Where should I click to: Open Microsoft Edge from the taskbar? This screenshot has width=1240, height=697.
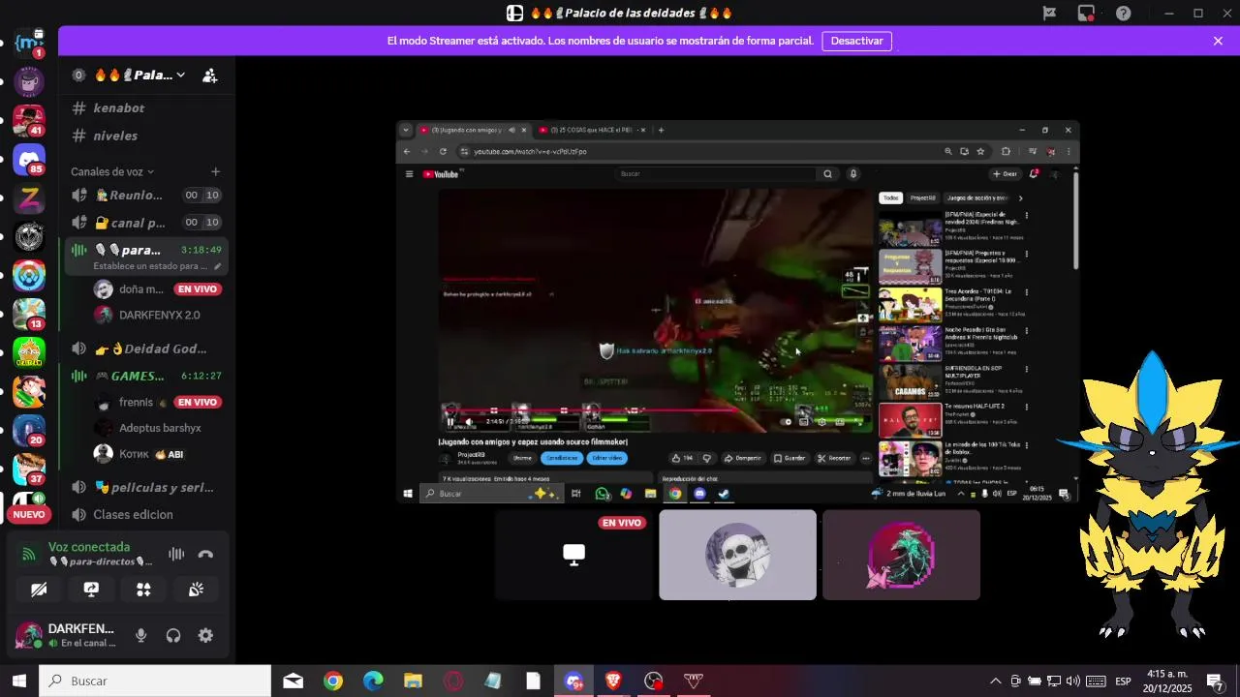pyautogui.click(x=373, y=681)
